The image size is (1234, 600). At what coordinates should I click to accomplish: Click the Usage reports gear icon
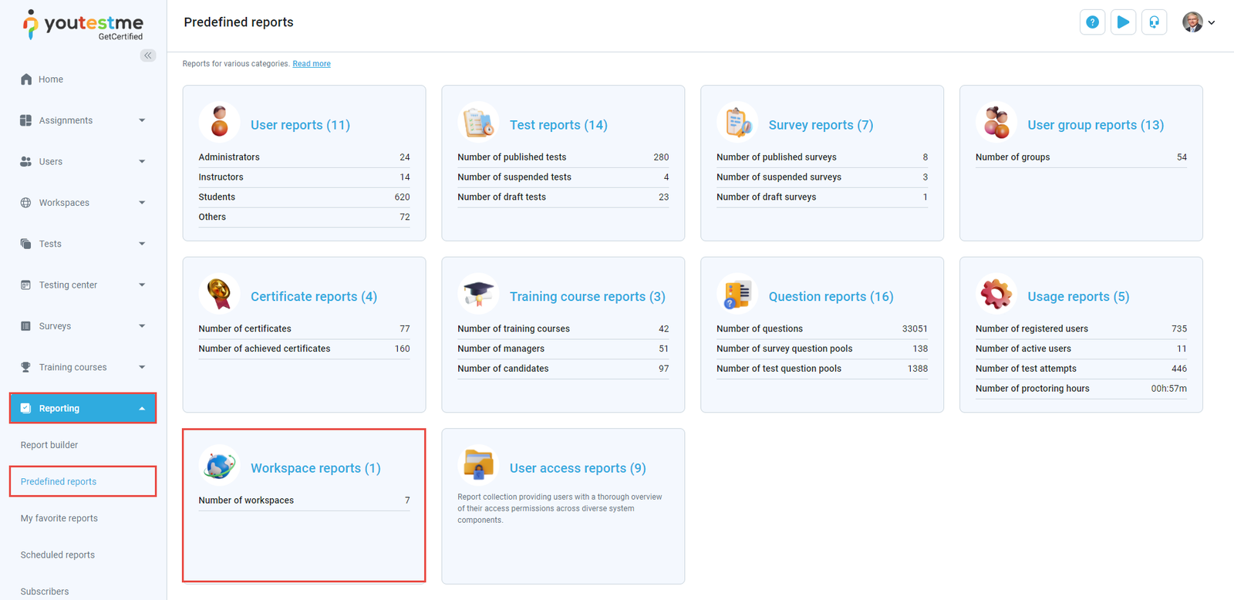(x=996, y=294)
